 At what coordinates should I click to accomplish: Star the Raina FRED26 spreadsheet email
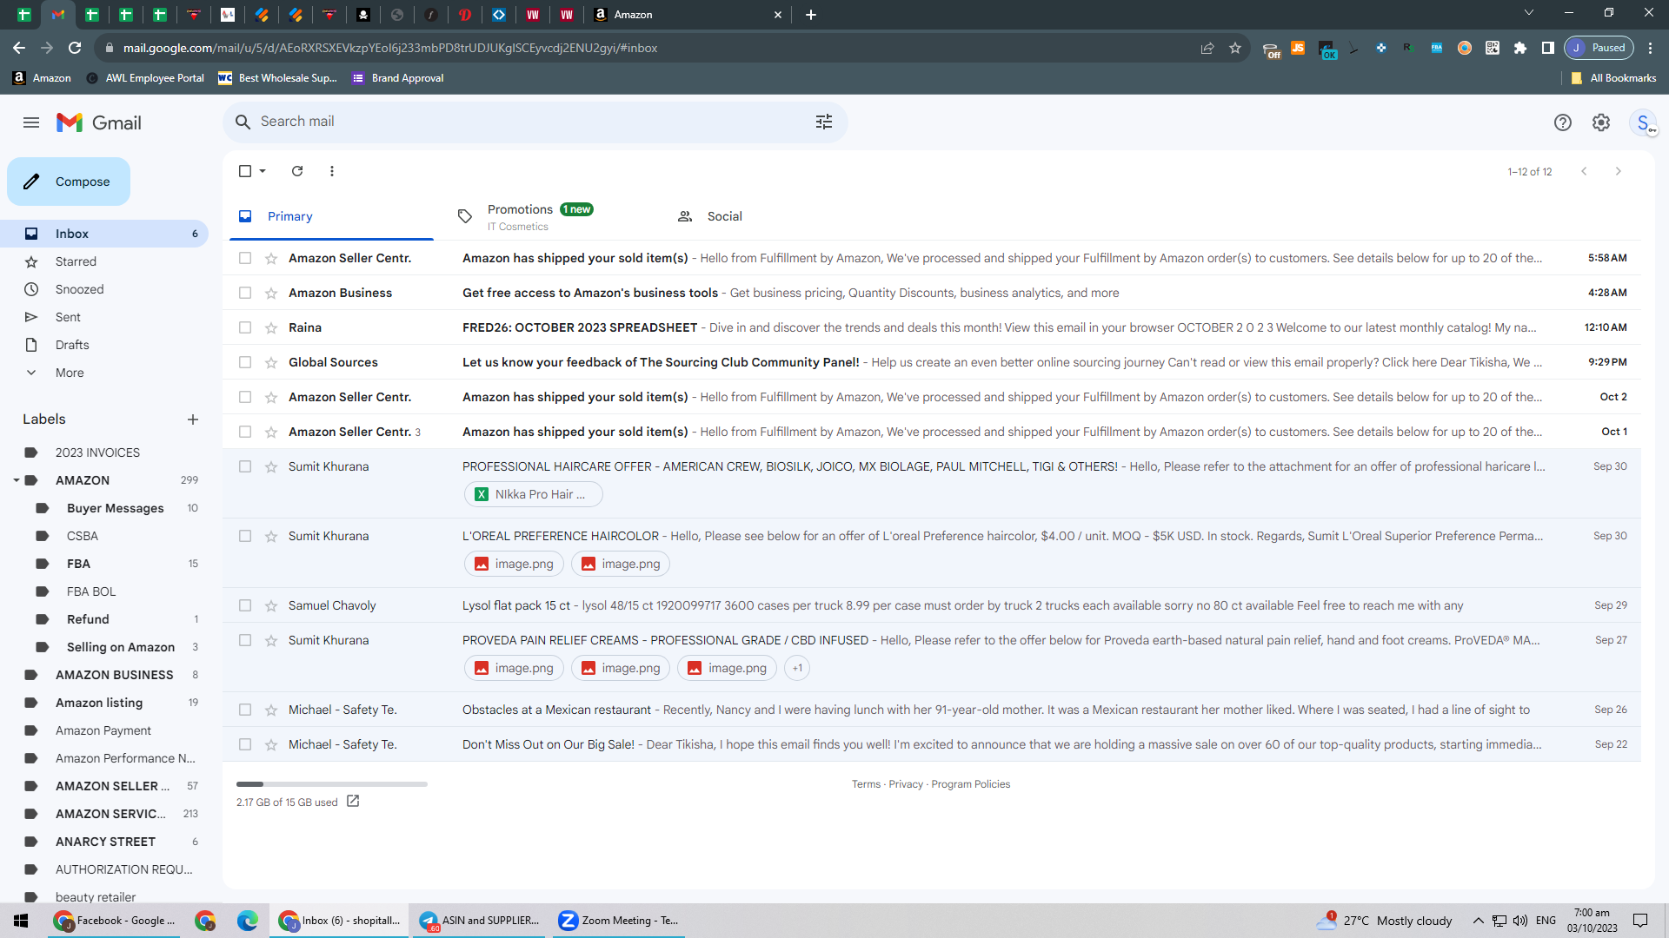tap(271, 327)
